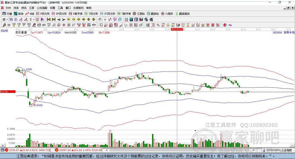Click the 11.1500 high price annotation
The height and width of the screenshot is (159, 295).
pyautogui.click(x=27, y=69)
